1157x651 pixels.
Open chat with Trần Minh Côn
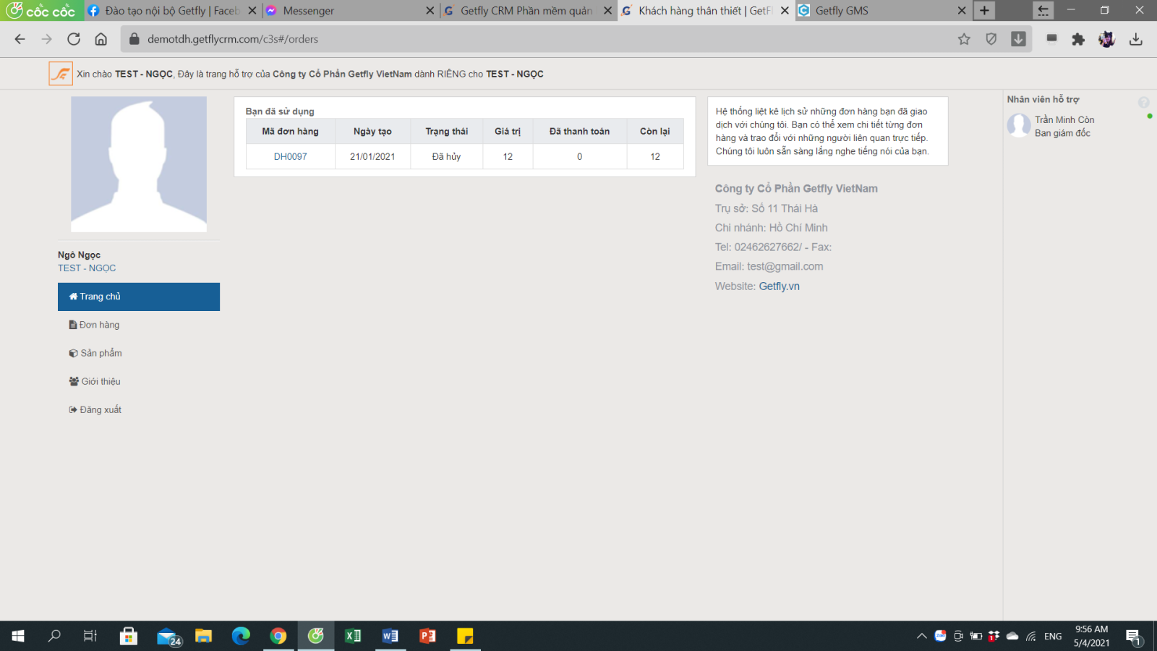(1064, 120)
